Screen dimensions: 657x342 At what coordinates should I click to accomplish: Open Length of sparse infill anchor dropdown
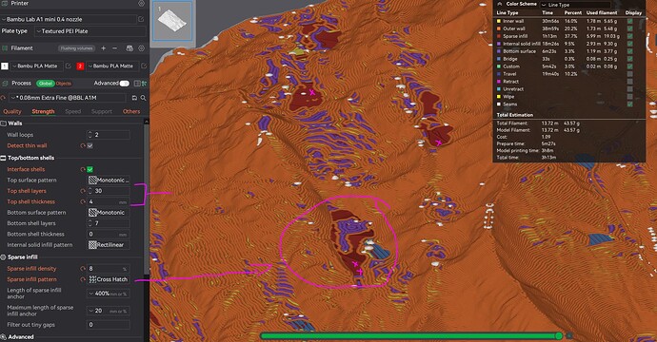pyautogui.click(x=109, y=294)
